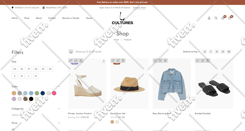245x131 pixels.
Task: Open the Default sorting dropdown
Action: coord(191,52)
